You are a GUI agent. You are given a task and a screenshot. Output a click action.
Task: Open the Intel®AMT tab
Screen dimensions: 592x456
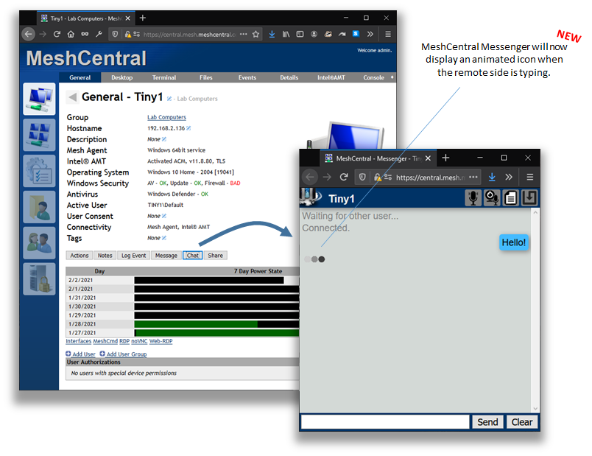[x=331, y=77]
